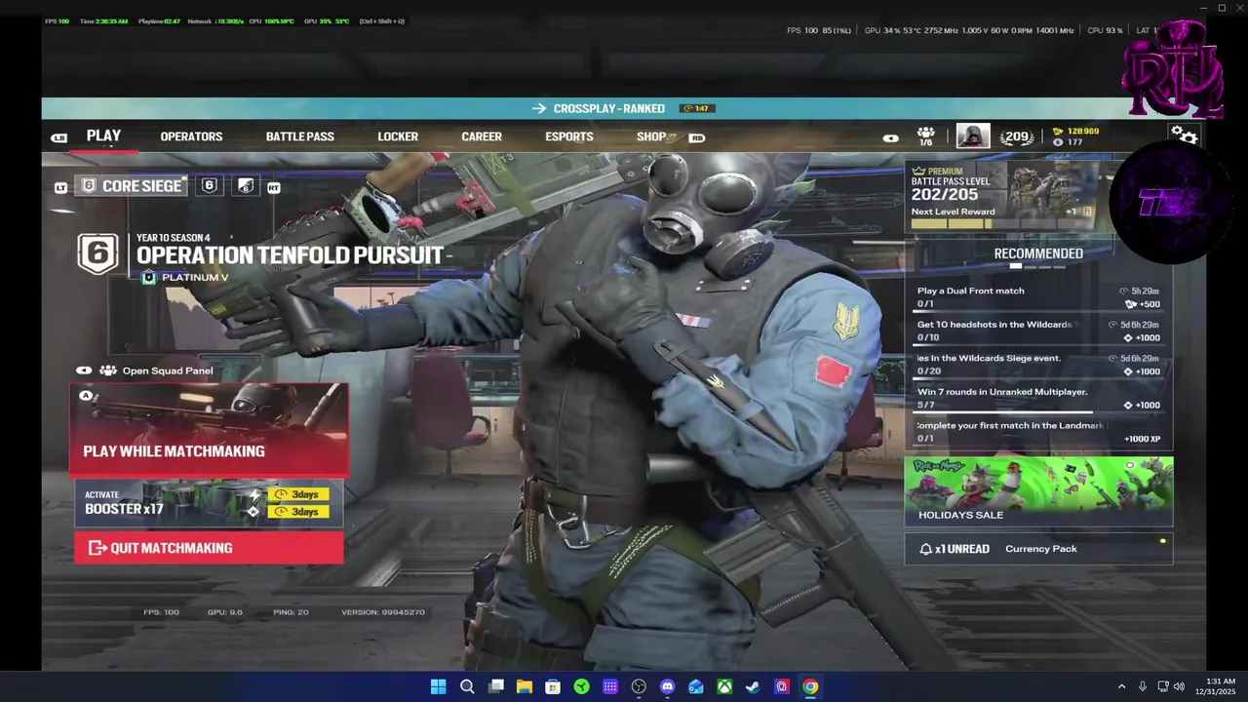The image size is (1248, 702).
Task: Switch to the Esports tab
Action: (x=569, y=136)
